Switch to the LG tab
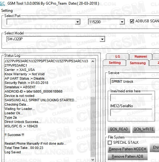The height and width of the screenshot is (162, 159). (118, 56)
